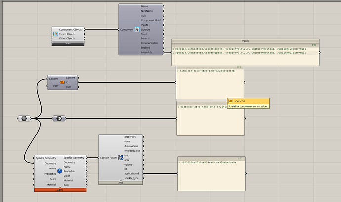Click the panel showing the 09807584 application id
Image resolution: width=341 pixels, height=202 pixels.
coord(212,173)
